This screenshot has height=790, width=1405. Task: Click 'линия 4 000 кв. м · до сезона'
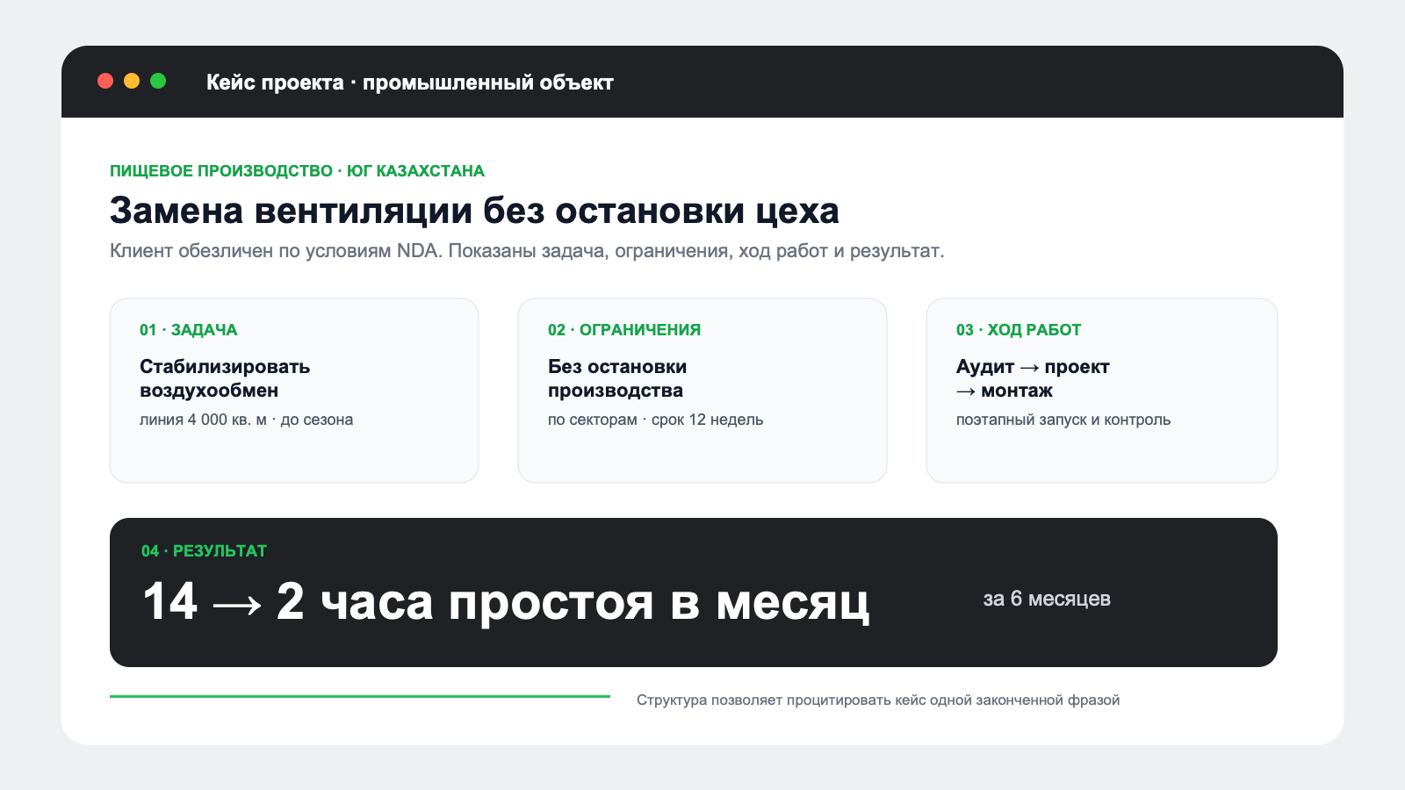(247, 420)
